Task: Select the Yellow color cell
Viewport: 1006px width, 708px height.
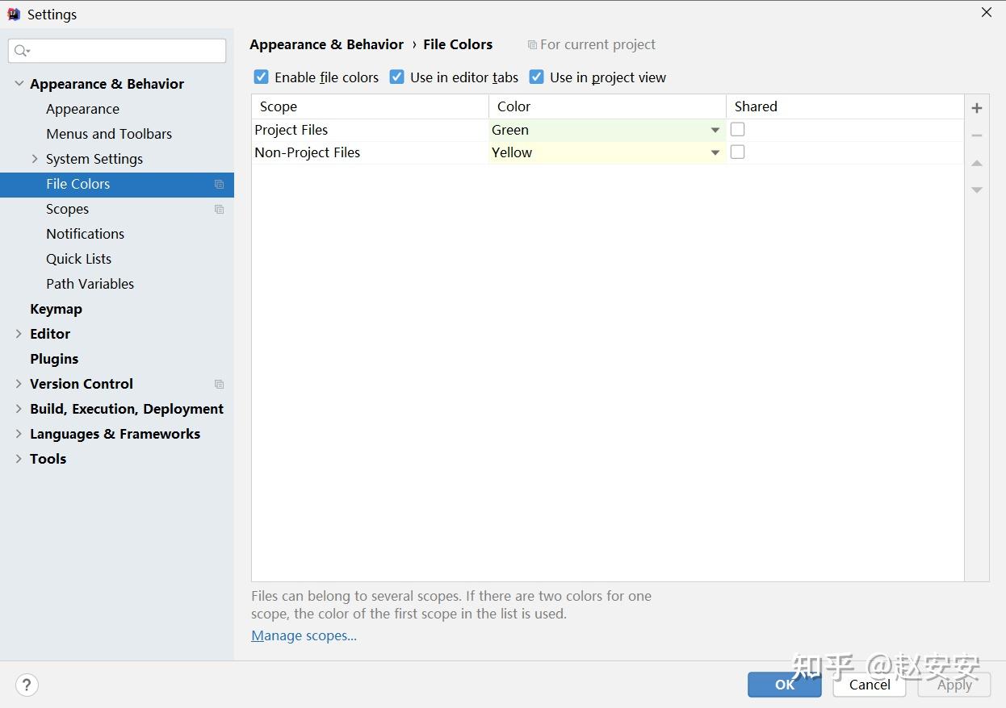Action: coord(597,152)
